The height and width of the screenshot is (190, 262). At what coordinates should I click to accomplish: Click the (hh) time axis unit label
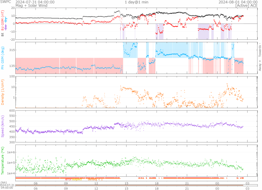pyautogui.click(x=4, y=183)
